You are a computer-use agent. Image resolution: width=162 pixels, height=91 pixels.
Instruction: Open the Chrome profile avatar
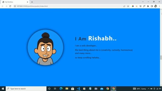point(156,6)
